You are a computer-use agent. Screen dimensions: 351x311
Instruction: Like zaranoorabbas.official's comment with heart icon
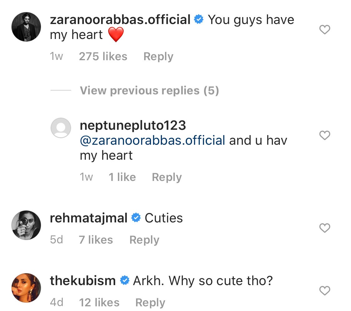tap(325, 30)
